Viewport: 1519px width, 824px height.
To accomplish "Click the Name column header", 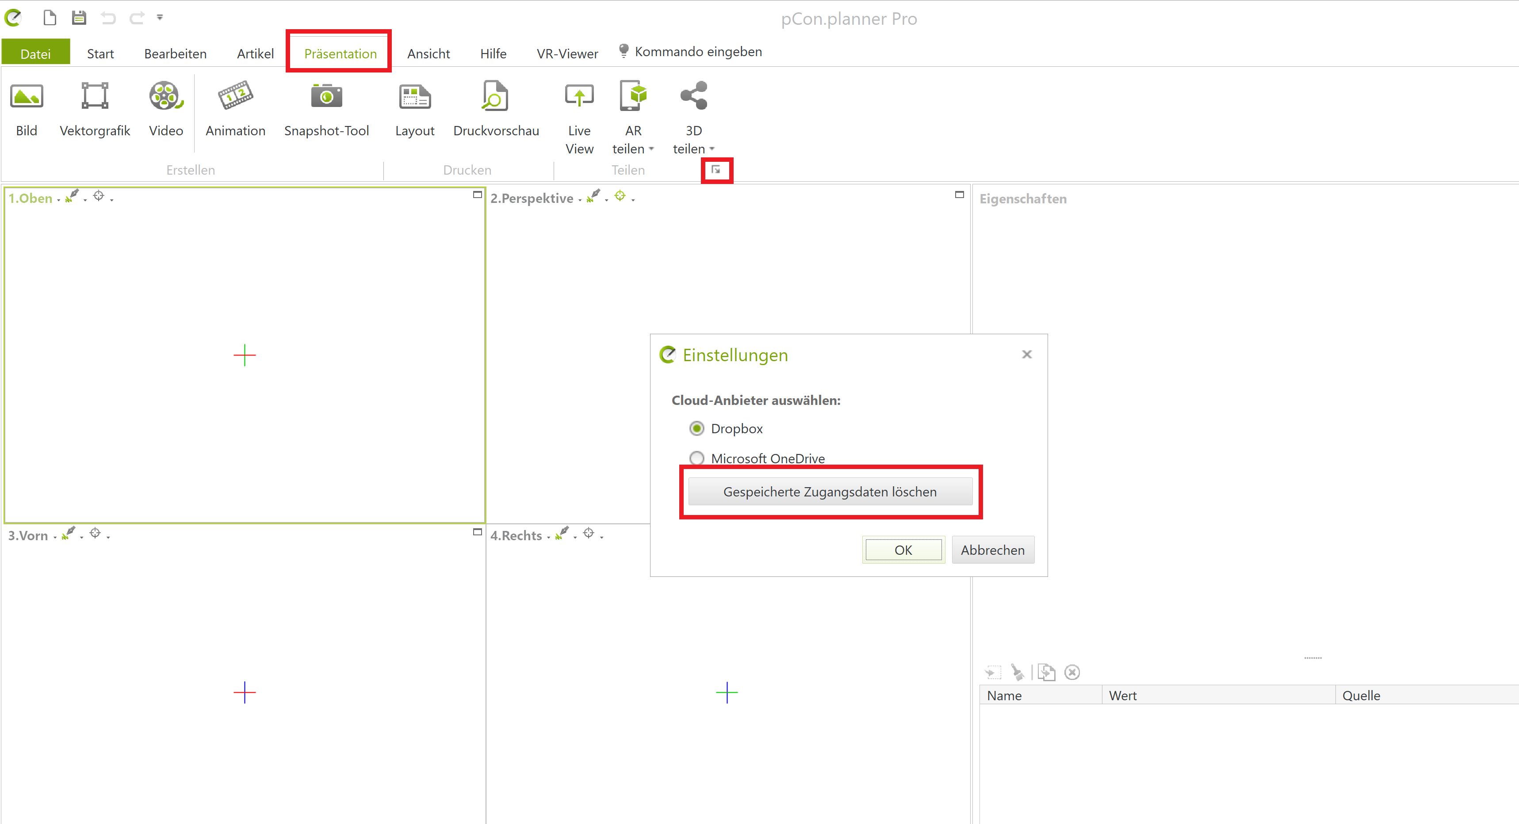I will (1041, 695).
